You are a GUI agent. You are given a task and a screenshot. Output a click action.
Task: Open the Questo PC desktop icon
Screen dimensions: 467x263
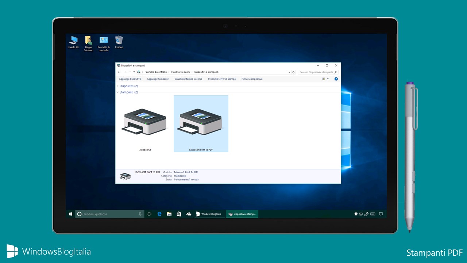(x=73, y=42)
